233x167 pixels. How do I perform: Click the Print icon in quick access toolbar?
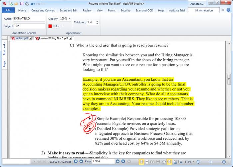[27, 4]
